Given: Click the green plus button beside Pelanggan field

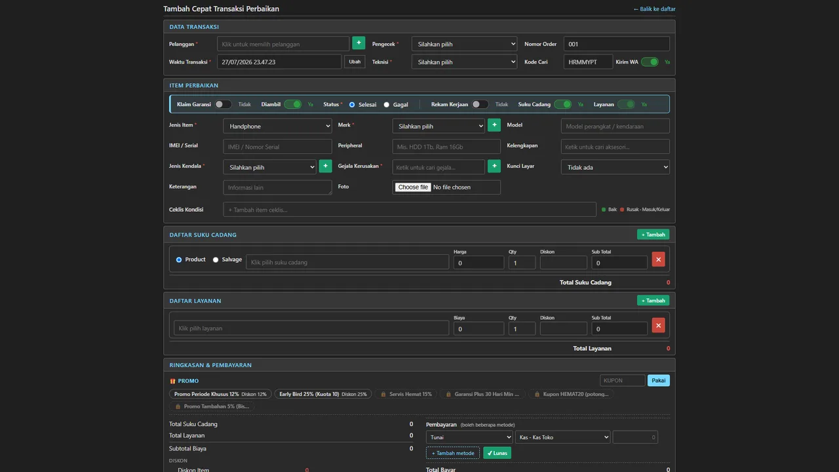Looking at the screenshot, I should (x=359, y=43).
